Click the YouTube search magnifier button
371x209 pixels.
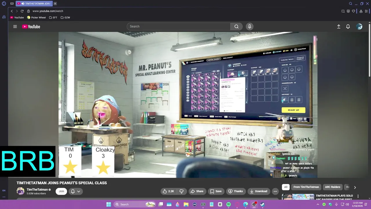click(x=237, y=26)
